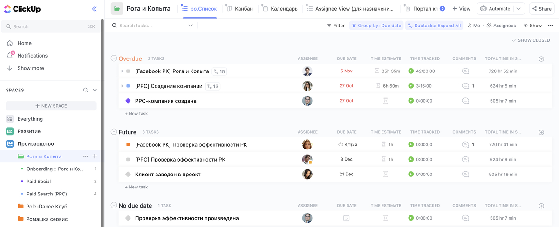
Task: Collapse Spaces section with chevron
Action: pos(95,90)
